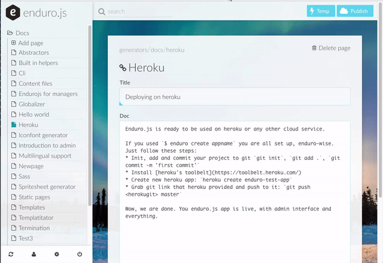Collapse the Docs folder
Viewport: 383px width, 263px height.
(x=19, y=33)
